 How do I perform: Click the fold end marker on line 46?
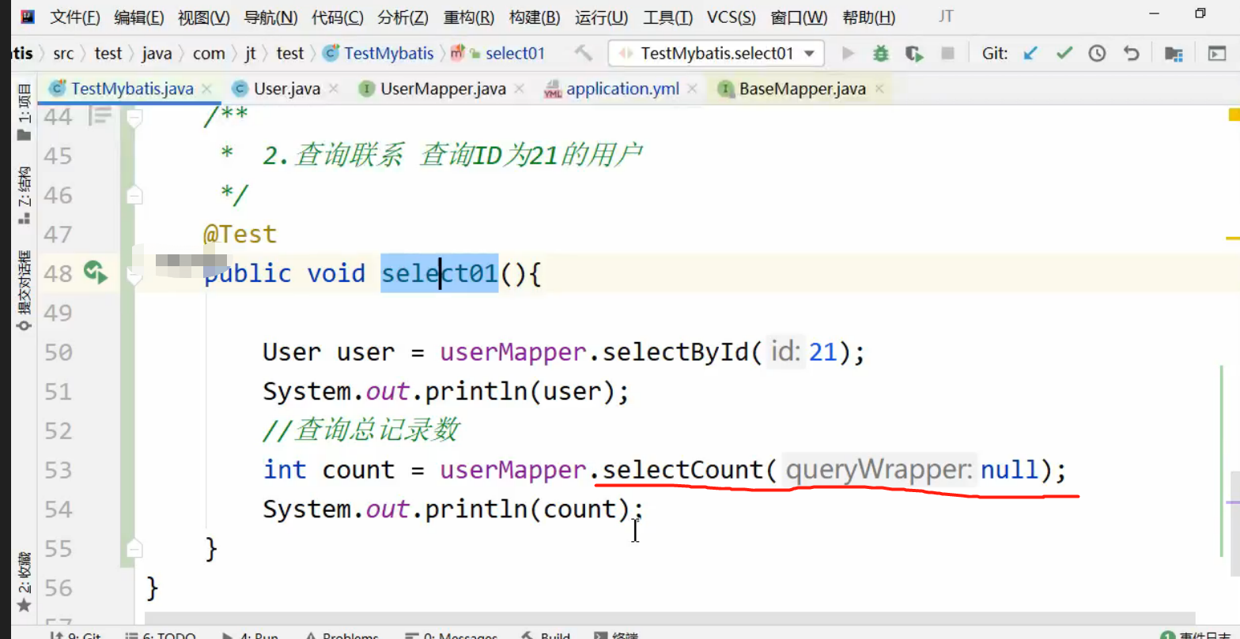point(134,195)
